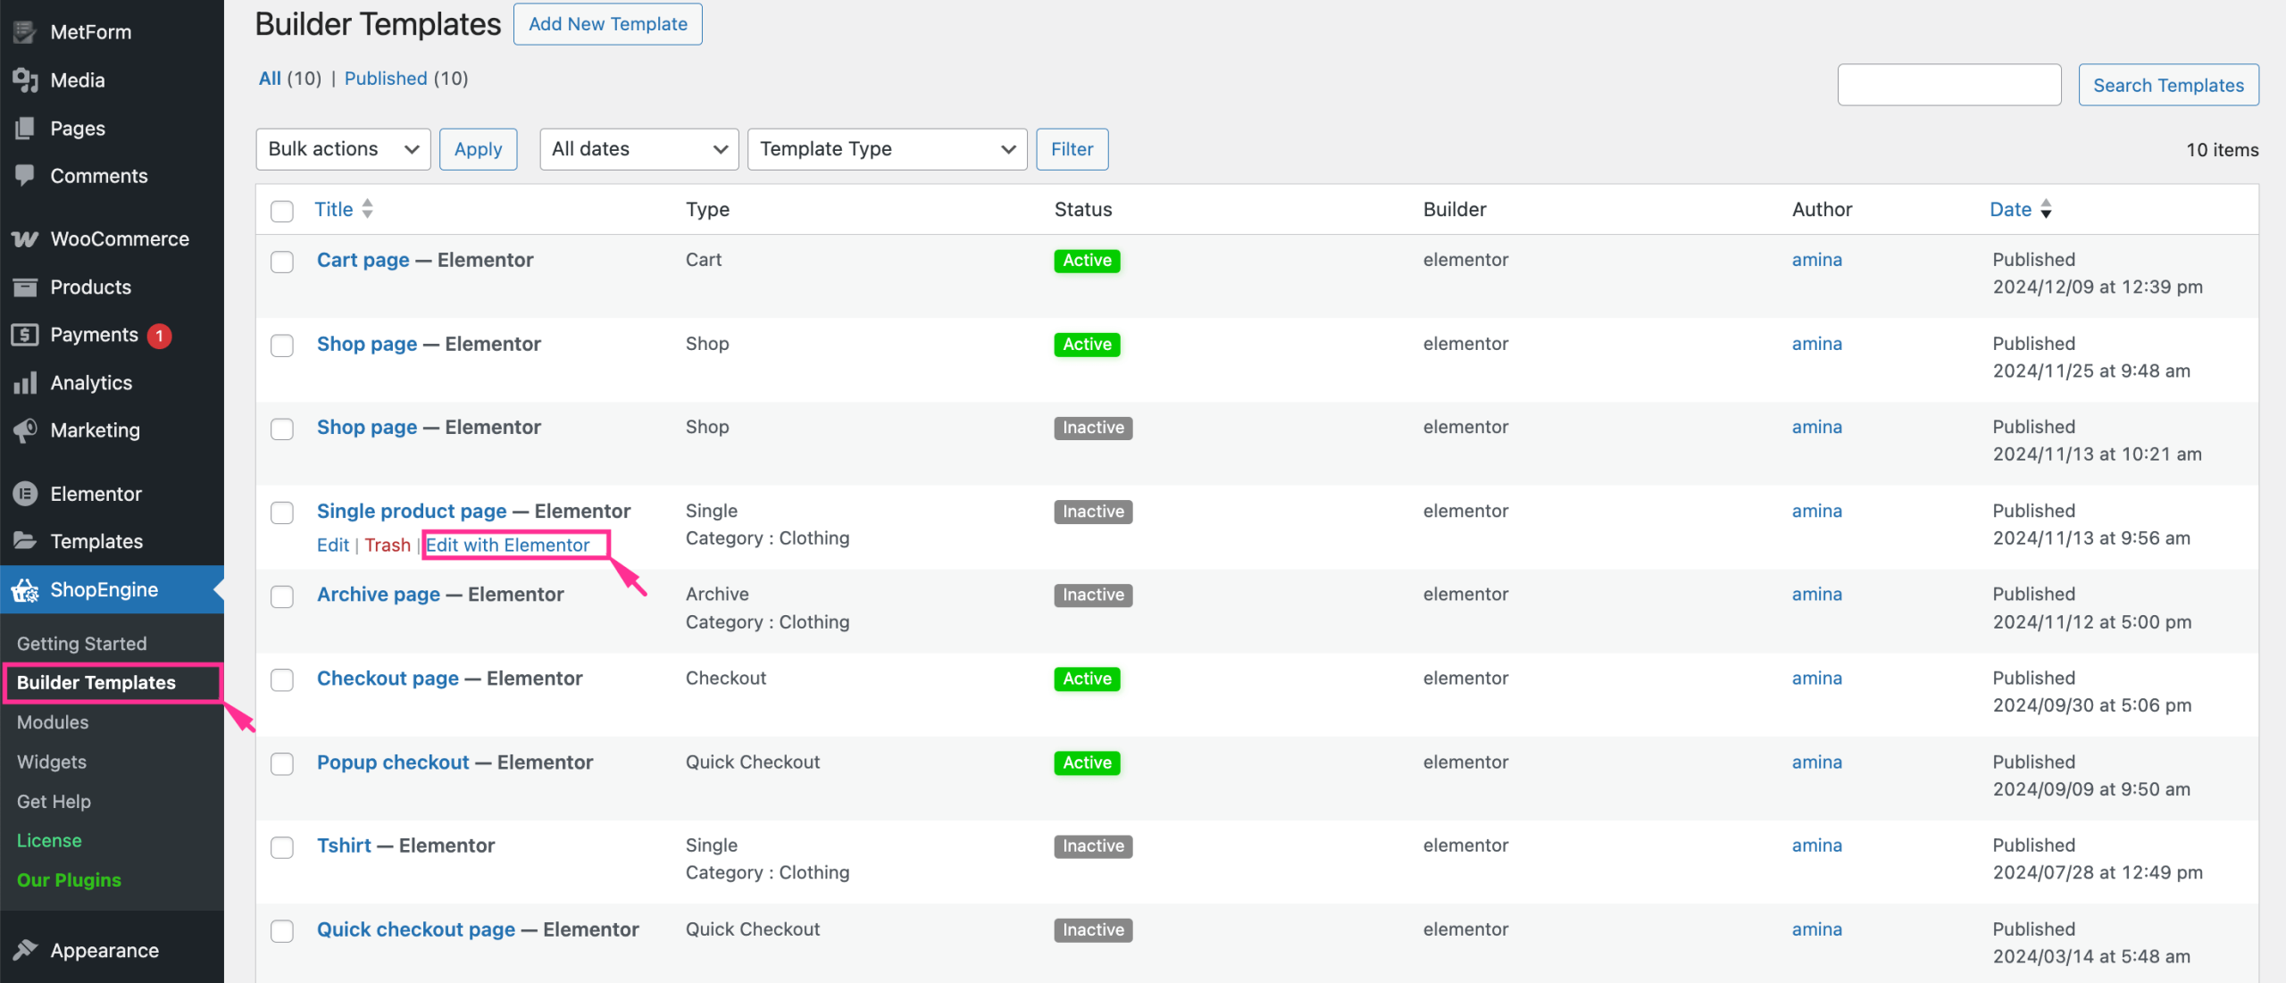Image resolution: width=2286 pixels, height=983 pixels.
Task: Click the Products archive icon
Action: click(25, 287)
